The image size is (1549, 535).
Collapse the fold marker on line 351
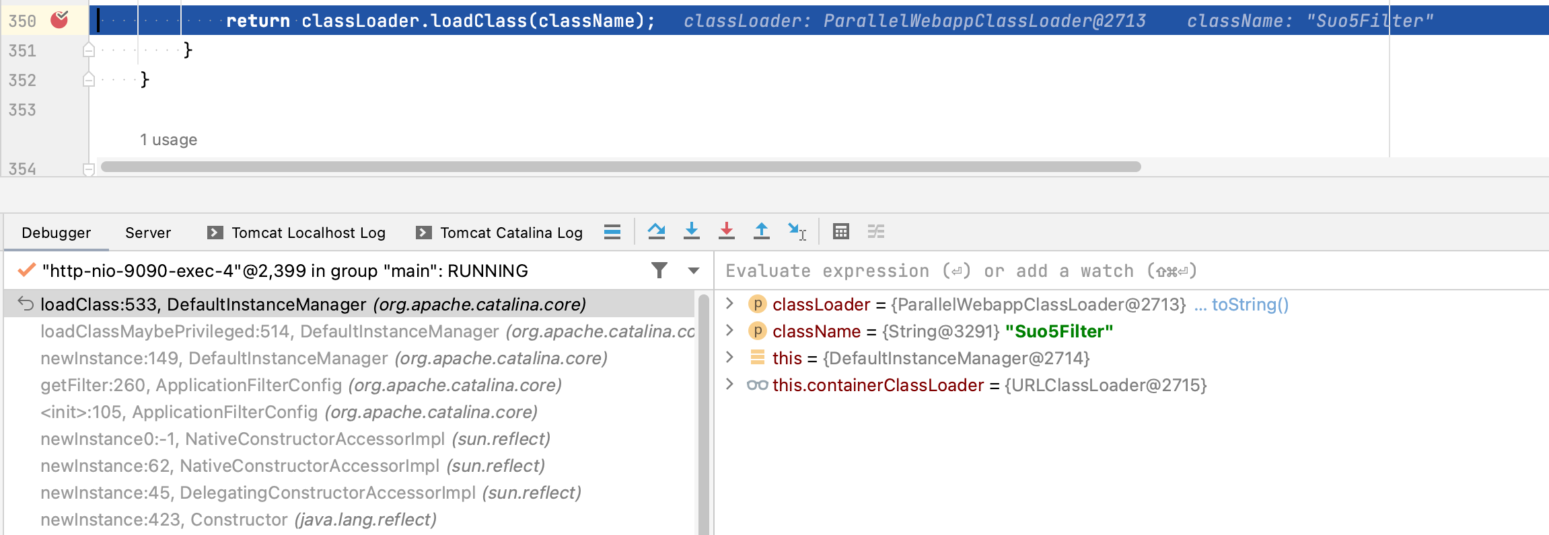88,50
